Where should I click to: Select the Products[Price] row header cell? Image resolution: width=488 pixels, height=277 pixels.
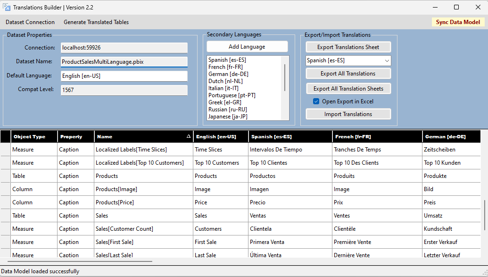click(5, 202)
